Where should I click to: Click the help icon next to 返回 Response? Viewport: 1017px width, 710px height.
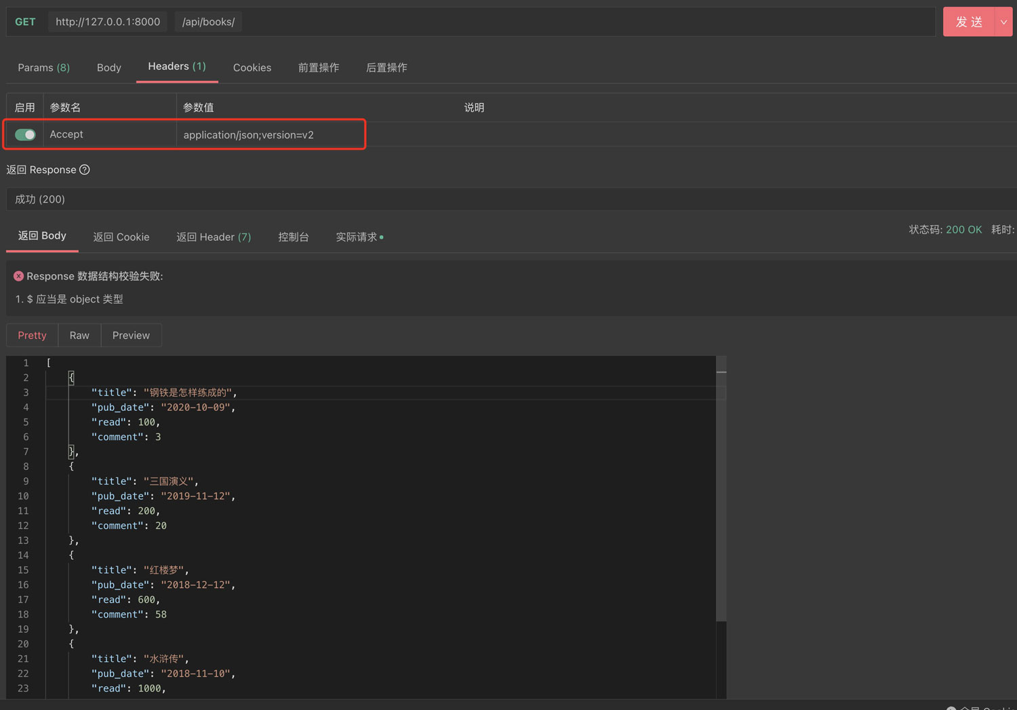tap(85, 170)
